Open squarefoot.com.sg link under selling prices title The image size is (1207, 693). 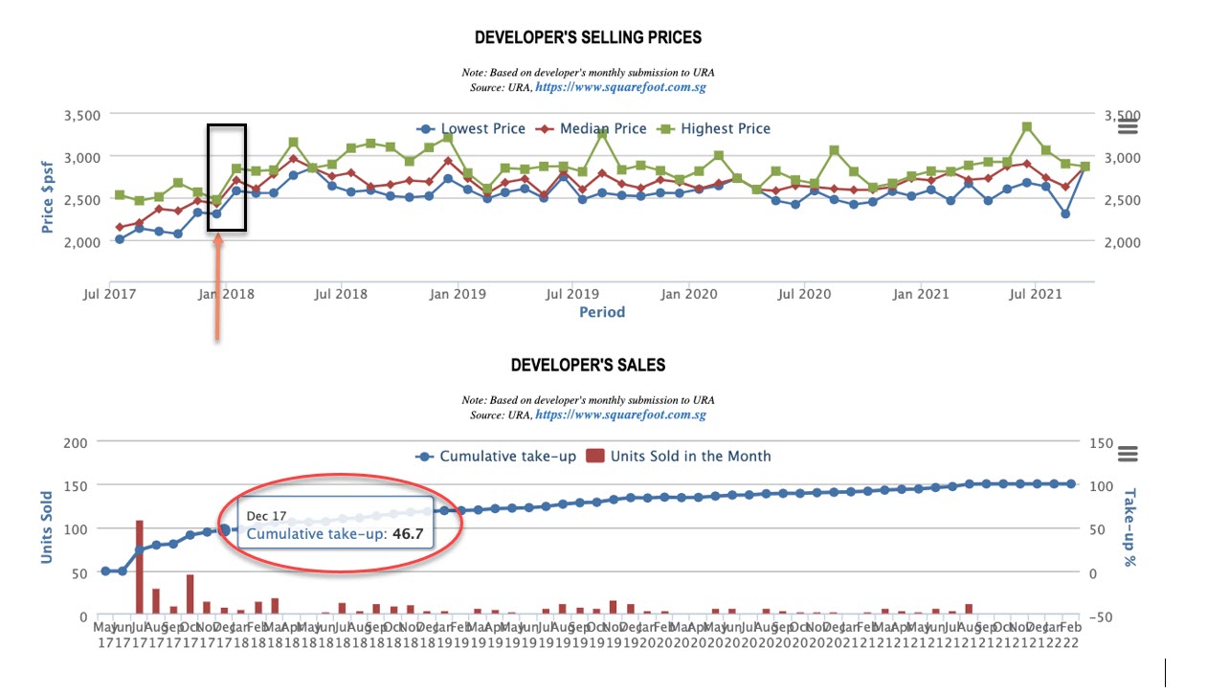[620, 87]
